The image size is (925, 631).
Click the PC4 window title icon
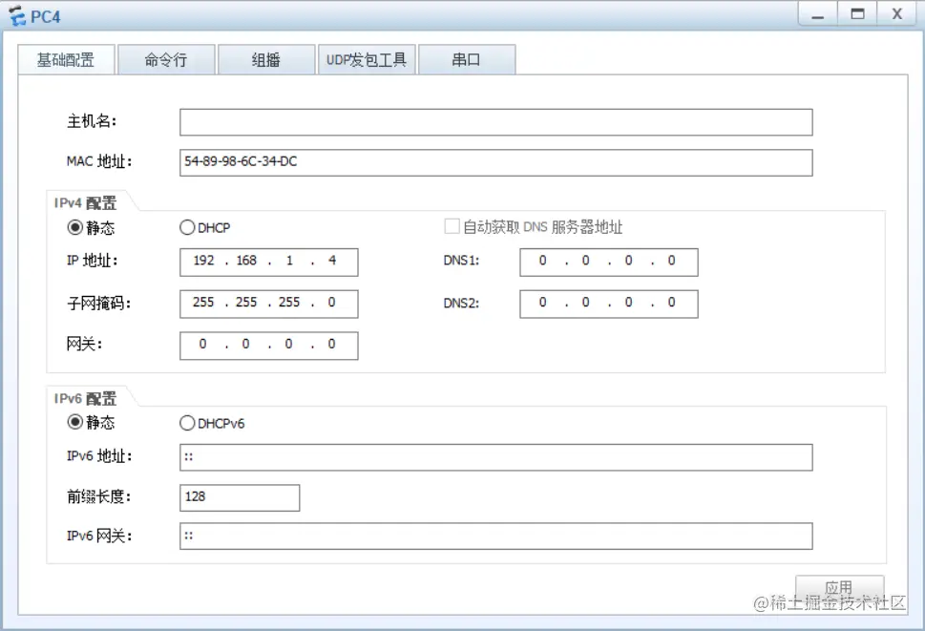pyautogui.click(x=18, y=16)
